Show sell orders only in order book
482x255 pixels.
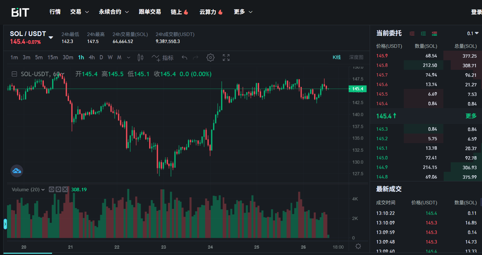point(412,33)
